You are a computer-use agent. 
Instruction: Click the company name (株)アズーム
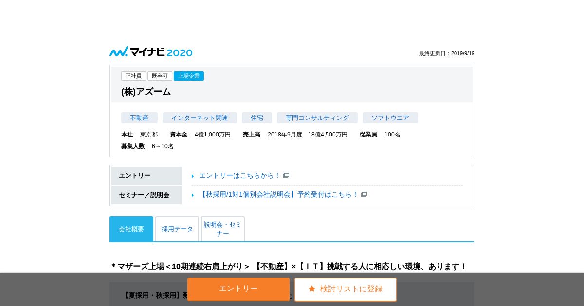(146, 91)
